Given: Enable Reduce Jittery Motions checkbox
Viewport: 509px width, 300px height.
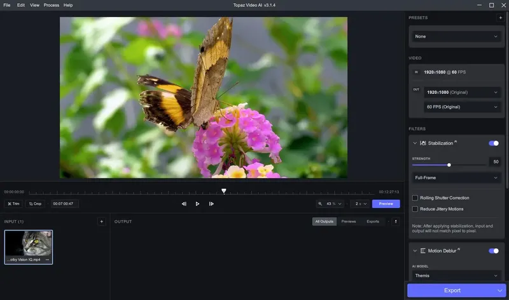Looking at the screenshot, I should 415,209.
